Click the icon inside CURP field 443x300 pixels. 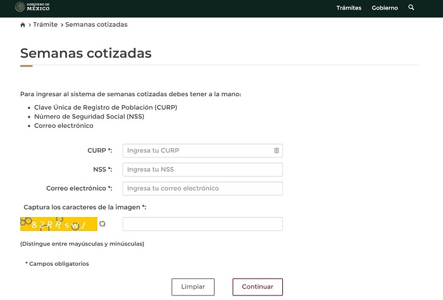tap(277, 151)
